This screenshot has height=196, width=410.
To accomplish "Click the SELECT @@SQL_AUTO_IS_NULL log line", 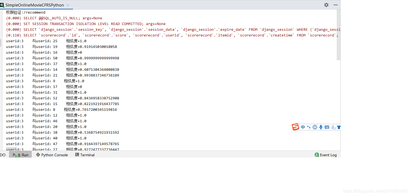I will tap(54, 18).
